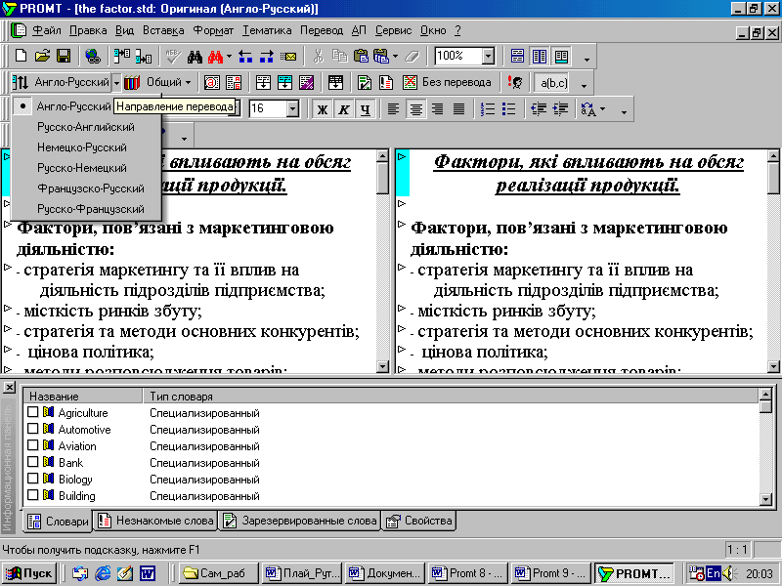Image resolution: width=782 pixels, height=586 pixels.
Task: Click the Italic К button
Action: 344,109
